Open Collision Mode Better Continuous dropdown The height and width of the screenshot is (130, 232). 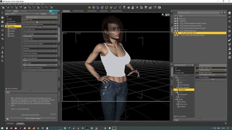click(x=40, y=65)
